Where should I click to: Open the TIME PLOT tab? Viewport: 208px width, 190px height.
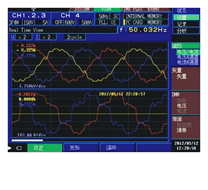(133, 10)
